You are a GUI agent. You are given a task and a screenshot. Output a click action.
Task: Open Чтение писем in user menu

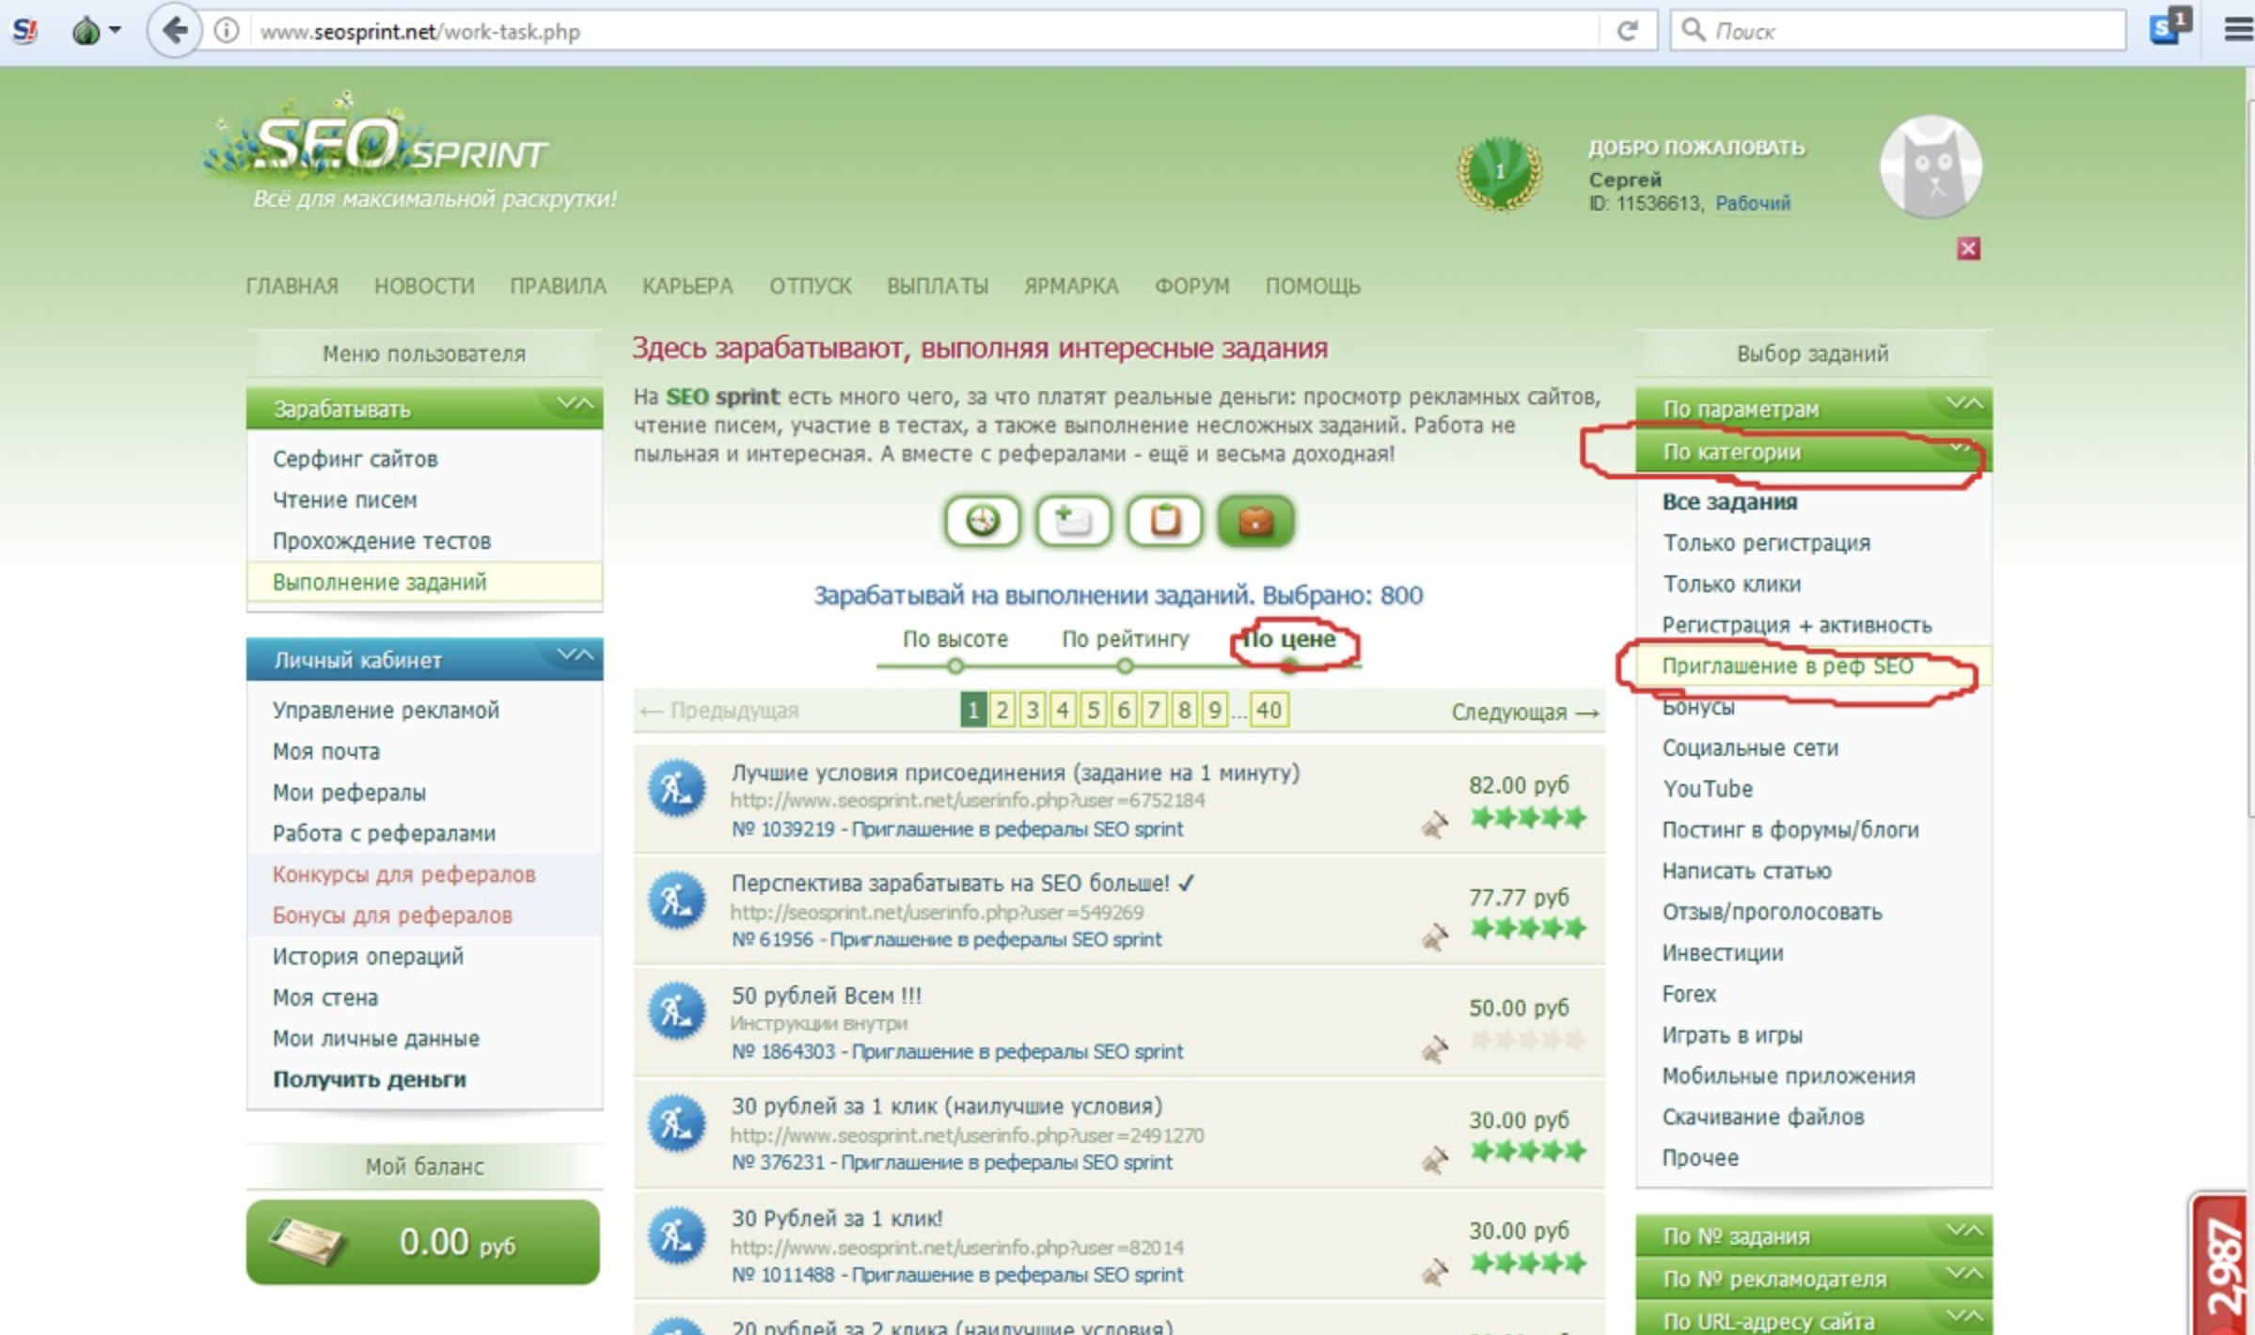click(344, 500)
